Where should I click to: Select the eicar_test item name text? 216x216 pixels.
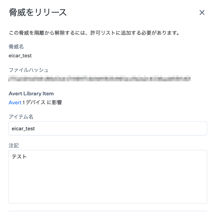coord(24,129)
